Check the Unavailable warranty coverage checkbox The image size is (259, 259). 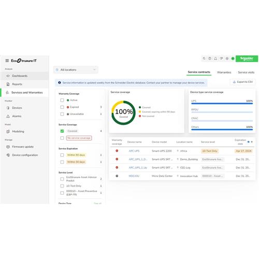(62, 114)
